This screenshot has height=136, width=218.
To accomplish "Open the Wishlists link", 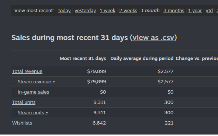I will point(22,123).
